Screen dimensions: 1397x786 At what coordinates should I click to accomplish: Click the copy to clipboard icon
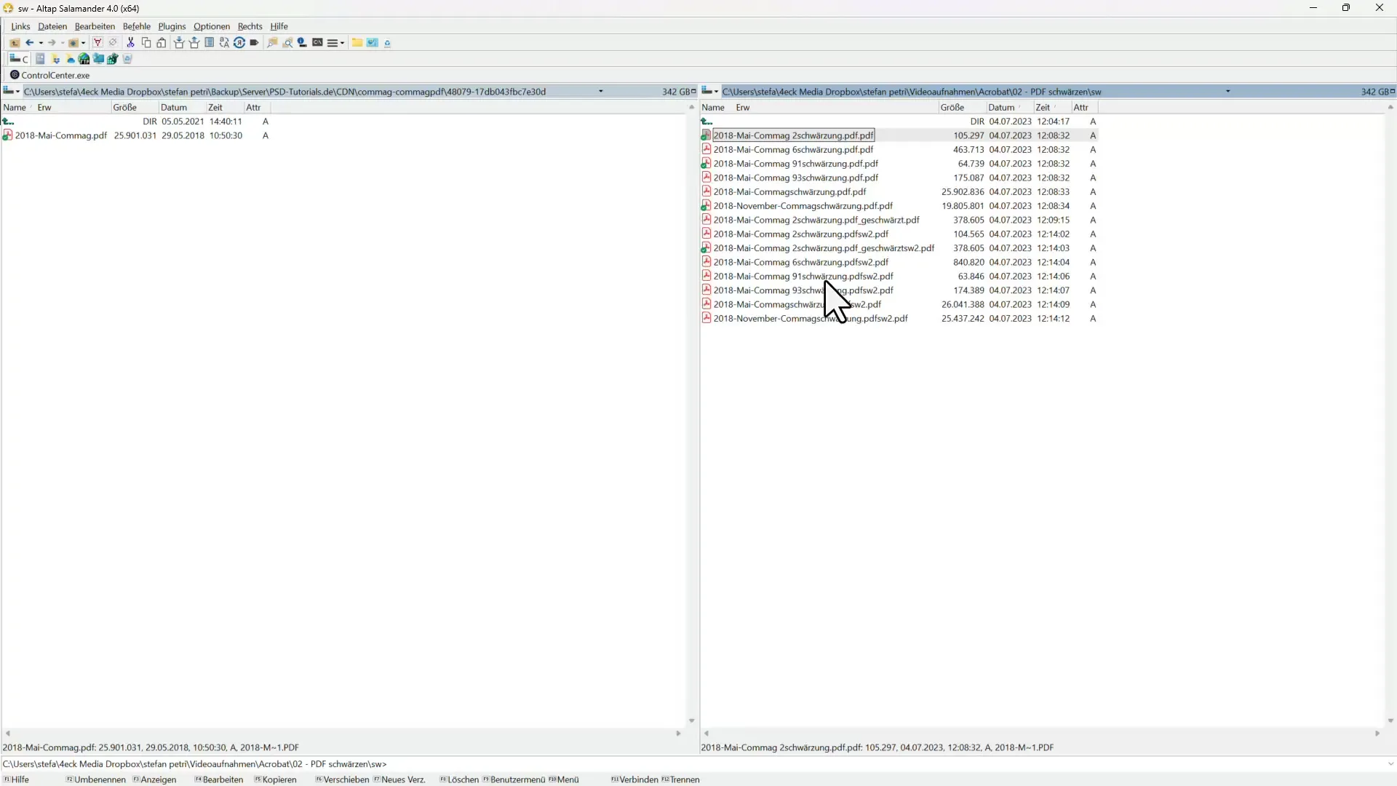tap(146, 43)
